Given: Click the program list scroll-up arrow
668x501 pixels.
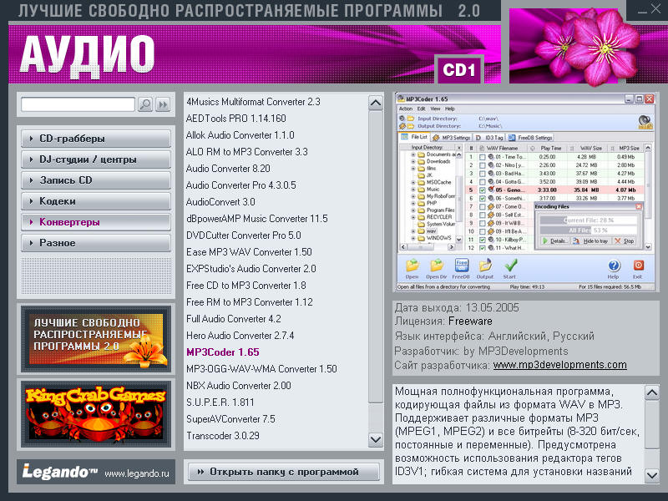Looking at the screenshot, I should click(x=377, y=101).
